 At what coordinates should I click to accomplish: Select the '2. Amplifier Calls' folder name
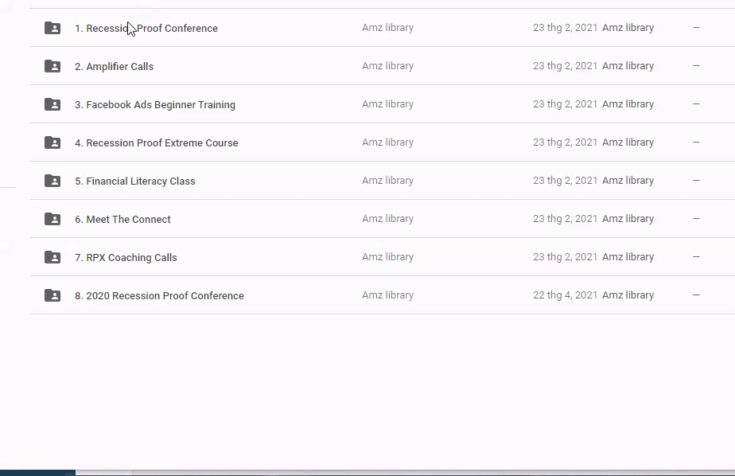[114, 67]
